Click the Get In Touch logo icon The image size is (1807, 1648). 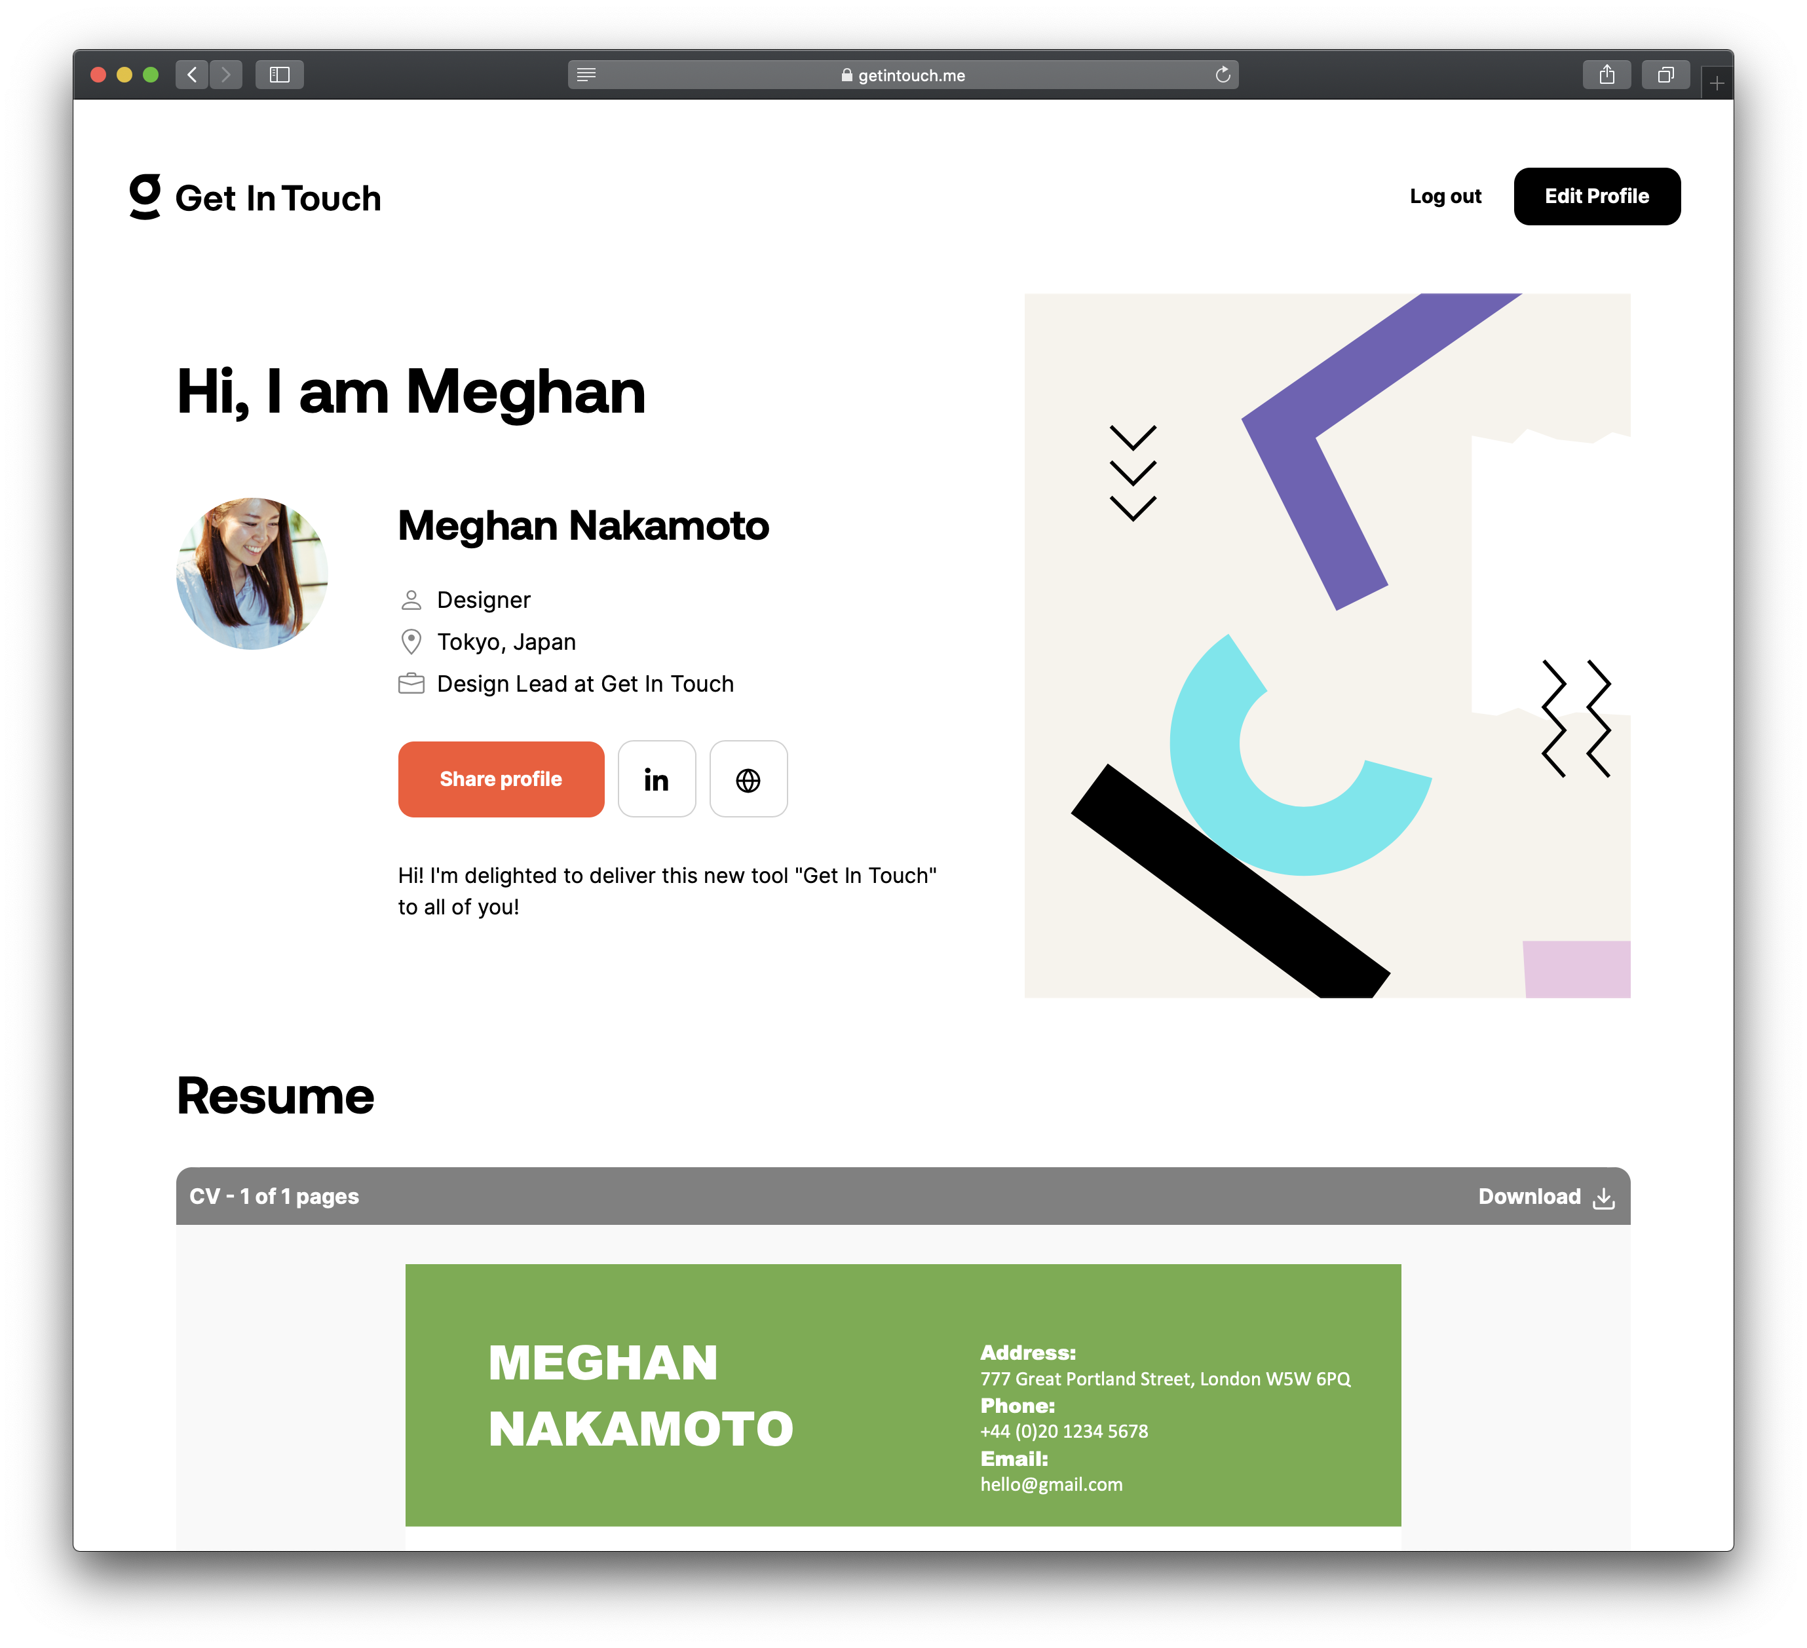pos(144,197)
